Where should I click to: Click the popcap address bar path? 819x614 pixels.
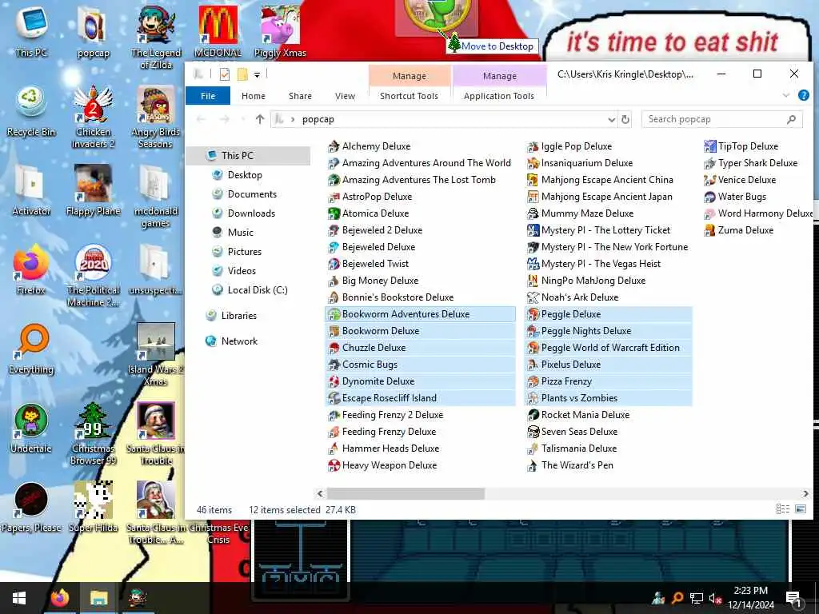(x=318, y=120)
